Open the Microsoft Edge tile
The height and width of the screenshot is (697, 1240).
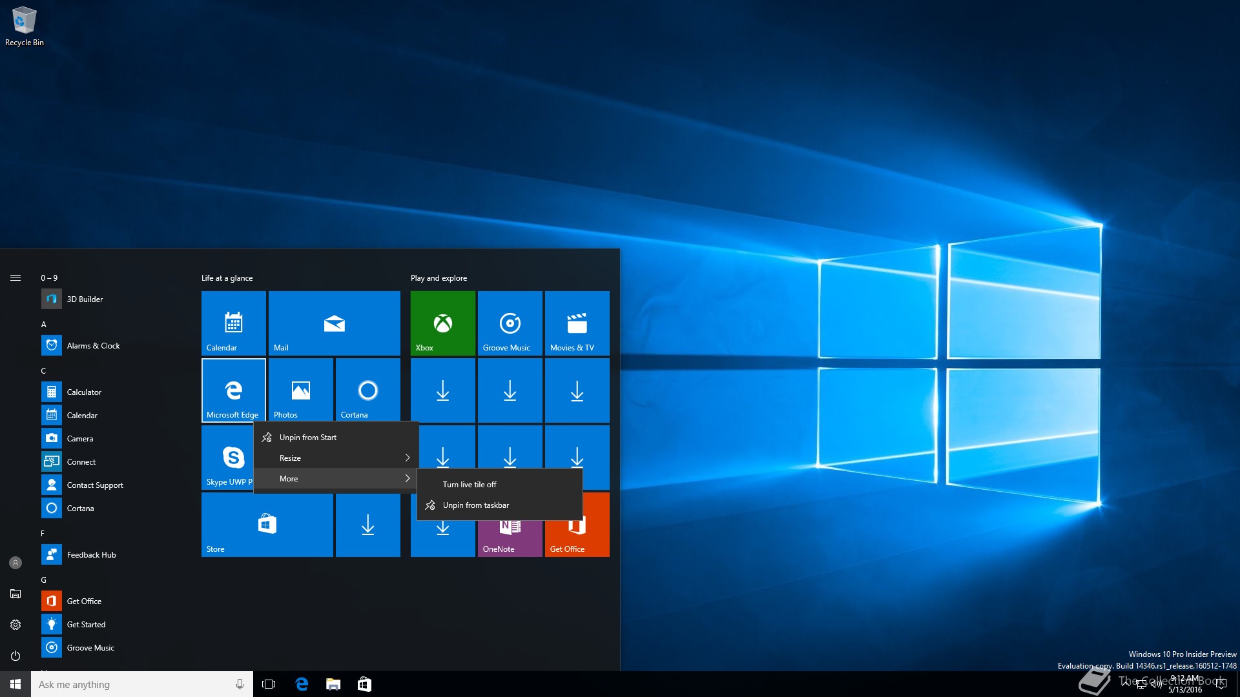pos(234,390)
